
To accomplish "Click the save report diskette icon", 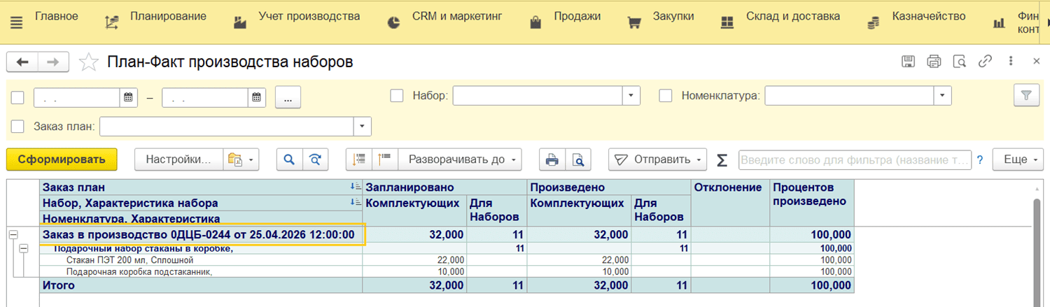I will coord(908,62).
